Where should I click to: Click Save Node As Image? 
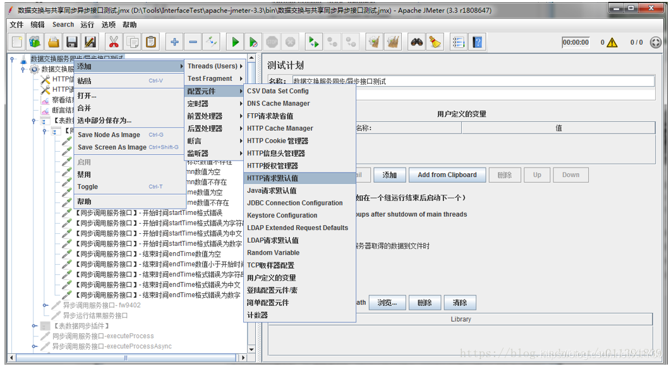tap(130, 135)
